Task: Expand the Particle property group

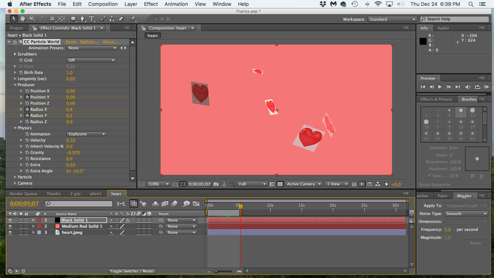Action: pyautogui.click(x=15, y=177)
